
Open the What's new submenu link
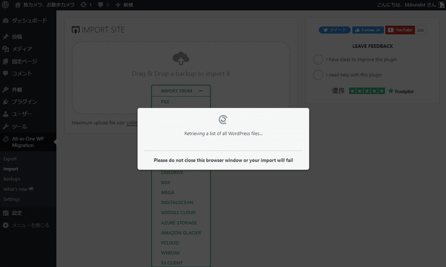tap(18, 189)
